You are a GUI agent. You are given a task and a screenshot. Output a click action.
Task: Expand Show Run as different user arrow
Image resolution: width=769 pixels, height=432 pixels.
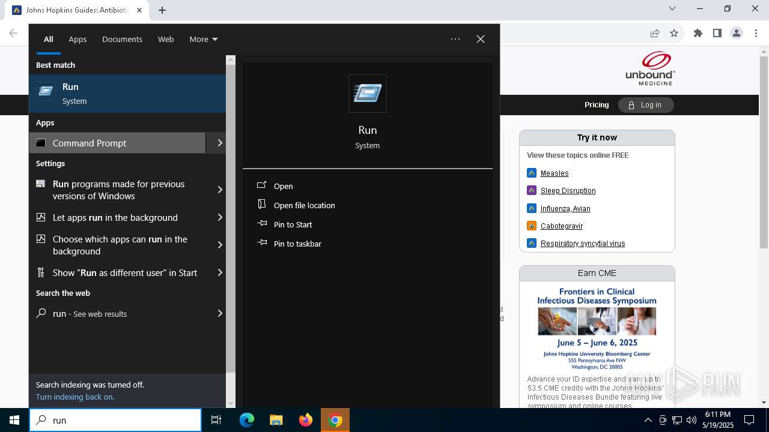(x=219, y=272)
